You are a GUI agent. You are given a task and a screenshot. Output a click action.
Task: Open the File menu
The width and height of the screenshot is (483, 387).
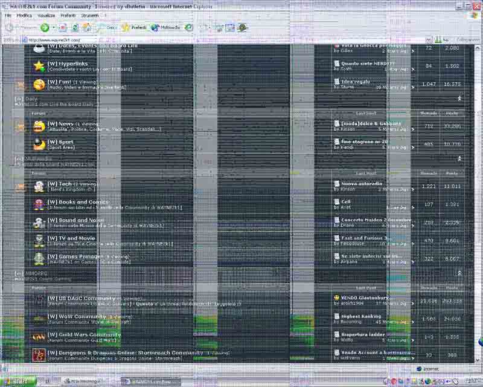[8, 16]
